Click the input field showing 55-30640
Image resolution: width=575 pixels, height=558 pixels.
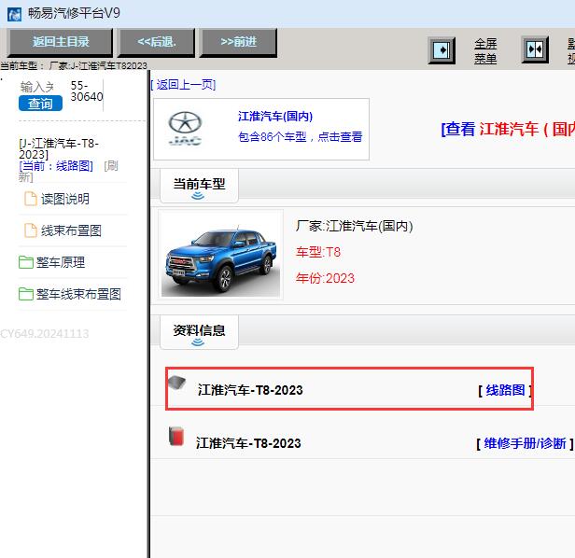click(x=87, y=91)
